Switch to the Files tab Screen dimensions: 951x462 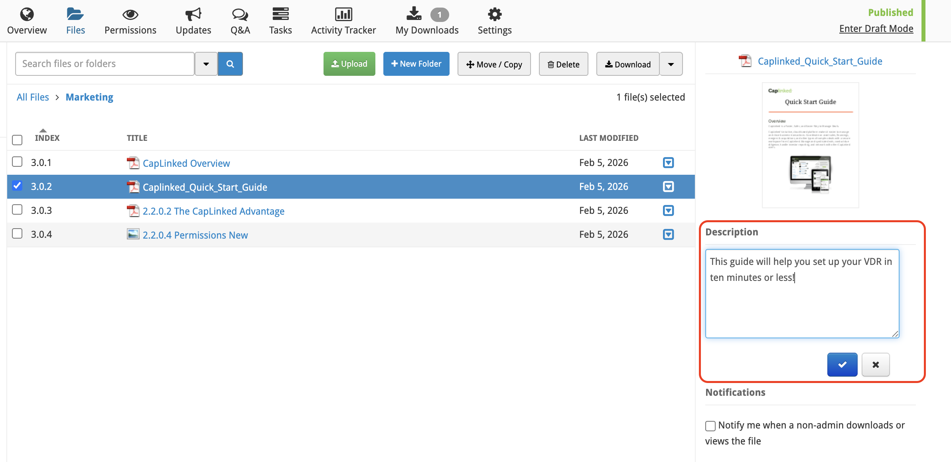pos(75,21)
